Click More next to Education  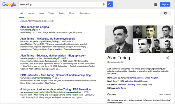(150, 85)
